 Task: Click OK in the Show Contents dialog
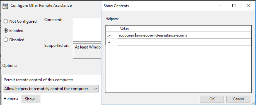(212, 99)
